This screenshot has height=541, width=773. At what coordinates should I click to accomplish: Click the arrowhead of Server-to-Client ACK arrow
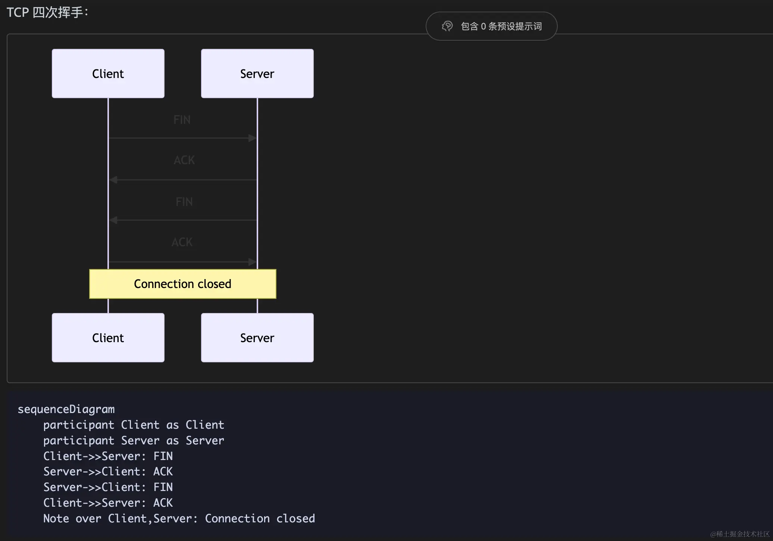(113, 180)
